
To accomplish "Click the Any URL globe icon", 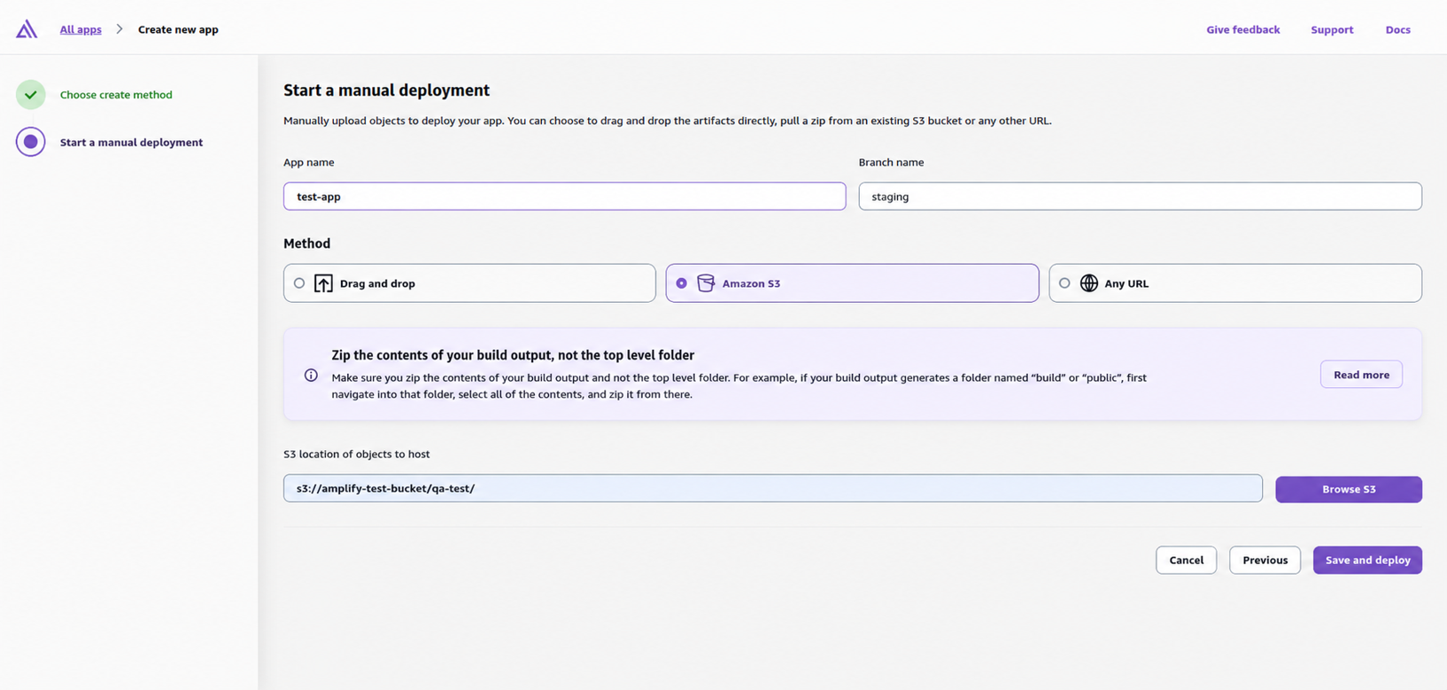I will [x=1089, y=283].
